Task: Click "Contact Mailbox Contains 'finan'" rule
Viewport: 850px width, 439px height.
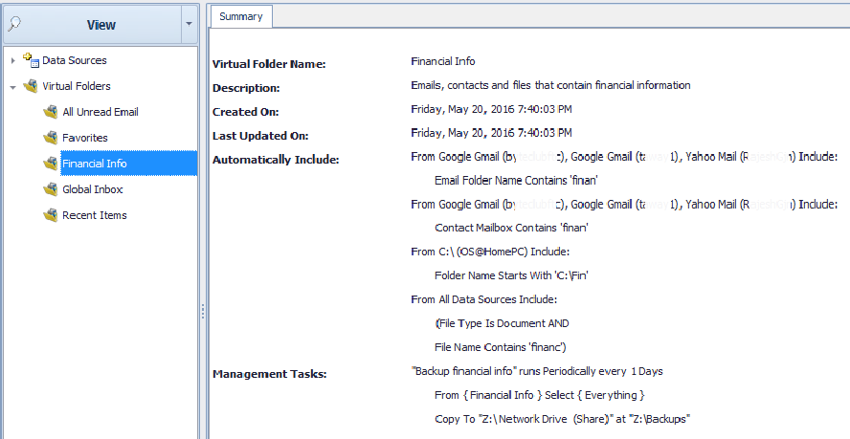Action: 511,228
